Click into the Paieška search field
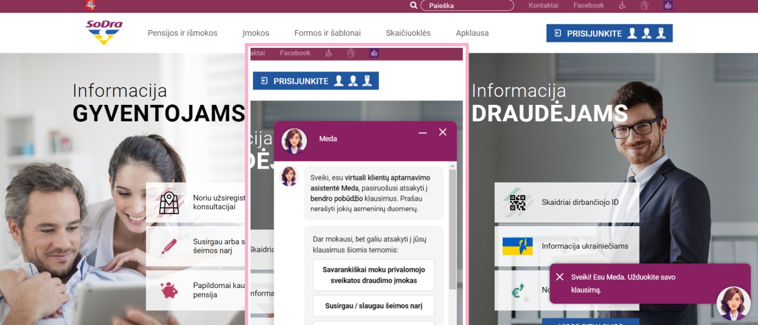Viewport: 758px width, 325px height. 467,5
